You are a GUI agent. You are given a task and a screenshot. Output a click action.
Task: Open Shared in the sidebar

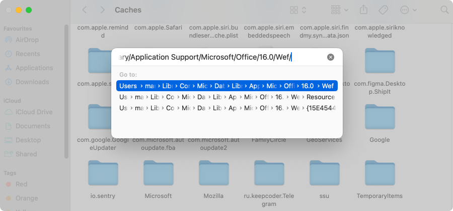(26, 154)
